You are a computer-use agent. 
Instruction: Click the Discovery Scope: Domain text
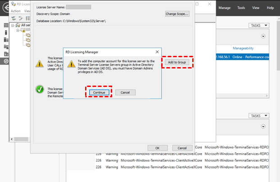pyautogui.click(x=53, y=14)
